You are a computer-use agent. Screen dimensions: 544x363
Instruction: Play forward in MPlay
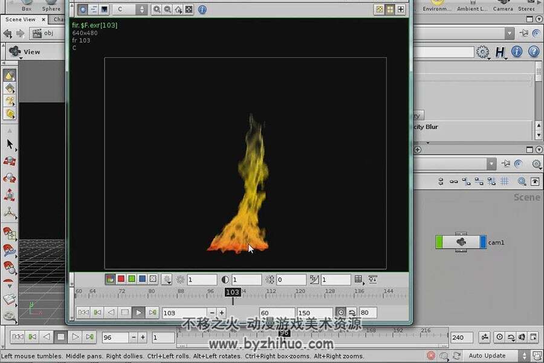[x=138, y=312]
